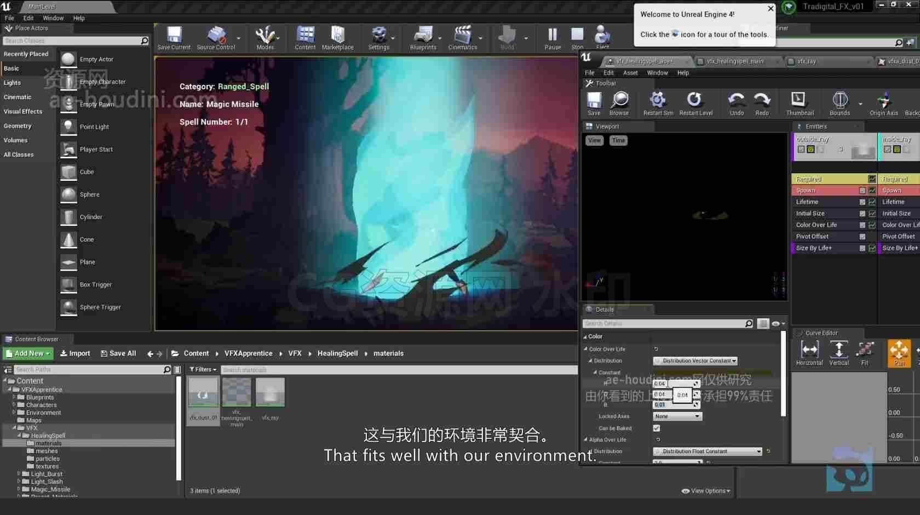This screenshot has width=920, height=515.
Task: Toggle Origin Axis icon
Action: [x=884, y=104]
